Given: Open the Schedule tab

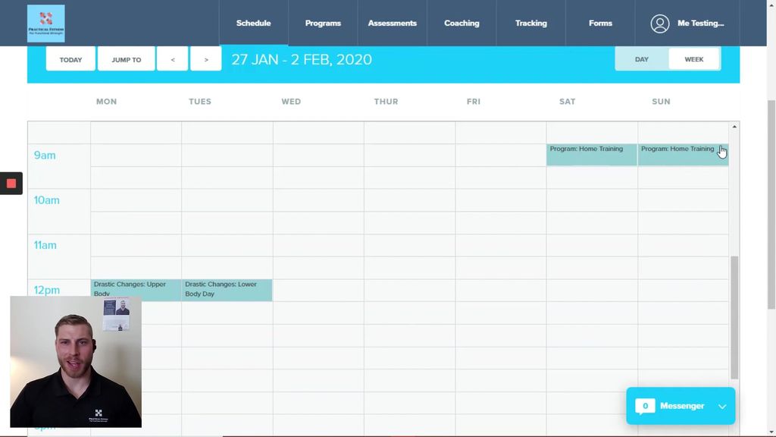Looking at the screenshot, I should pyautogui.click(x=253, y=24).
